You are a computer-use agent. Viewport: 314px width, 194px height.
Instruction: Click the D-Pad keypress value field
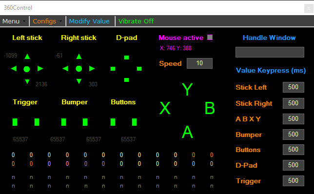[294, 165]
